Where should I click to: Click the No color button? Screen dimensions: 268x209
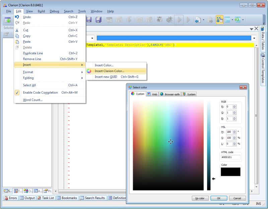pos(200,198)
